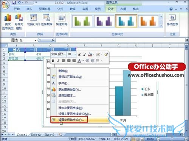Expand chart styles gallery More arrow
Viewport: 189px width, 141px height.
161,25
